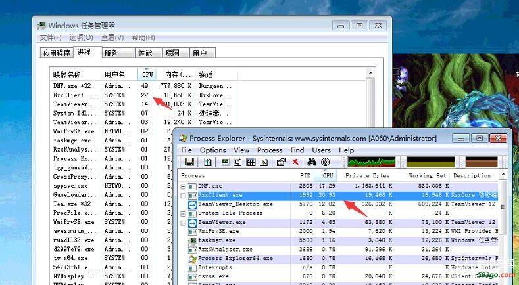Switch to the 服务 tab
Image resolution: width=519 pixels, height=285 pixels.
pos(118,53)
